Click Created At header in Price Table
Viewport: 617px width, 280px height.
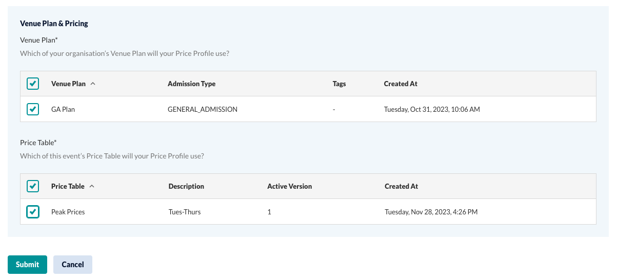pyautogui.click(x=401, y=186)
